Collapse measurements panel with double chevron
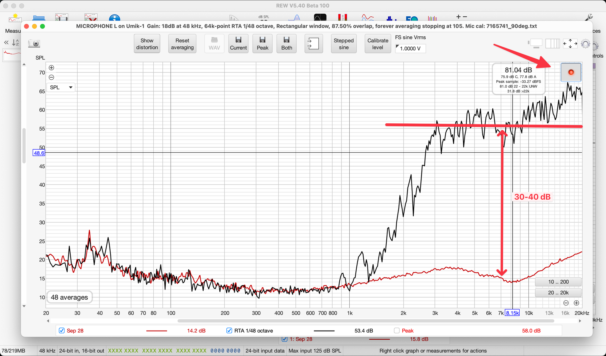This screenshot has height=356, width=606. pos(6,43)
